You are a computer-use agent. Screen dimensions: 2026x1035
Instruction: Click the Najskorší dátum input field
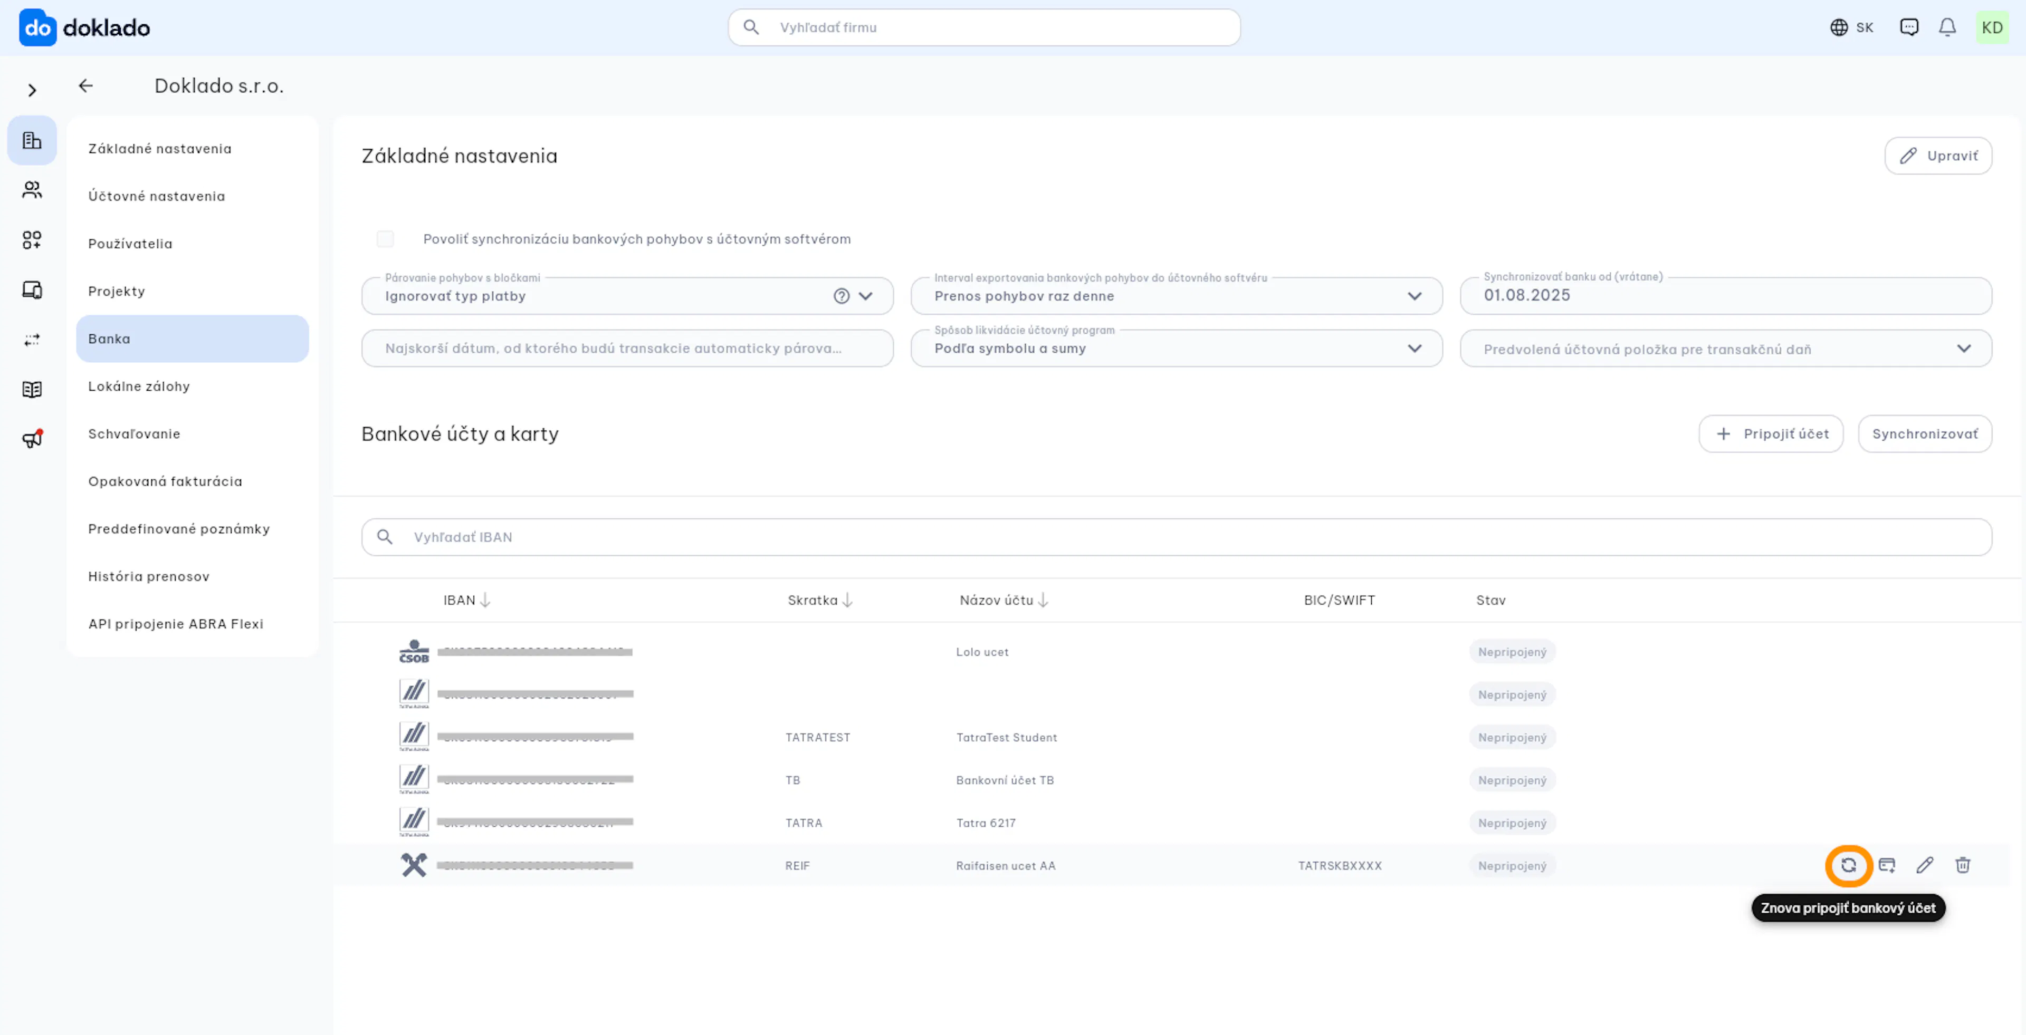tap(628, 348)
